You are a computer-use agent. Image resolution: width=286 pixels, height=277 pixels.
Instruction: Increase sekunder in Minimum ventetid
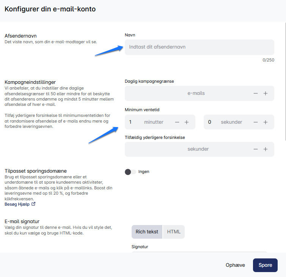pos(266,122)
